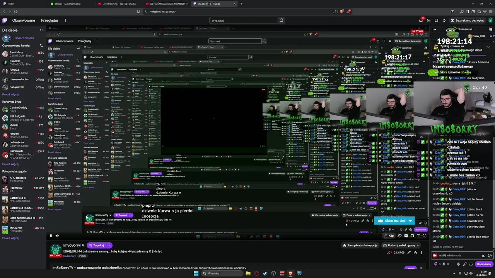Image resolution: width=495 pixels, height=278 pixels.
Task: Click Bez reklam, bez opłat button
Action: tap(467, 20)
